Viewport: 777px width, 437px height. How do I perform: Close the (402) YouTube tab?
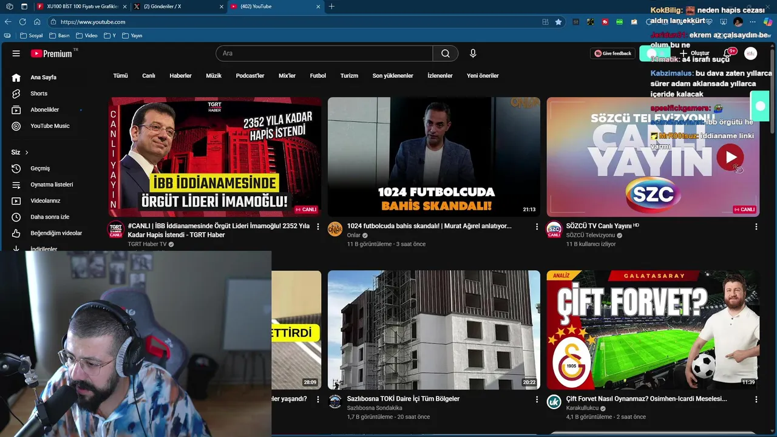[318, 6]
